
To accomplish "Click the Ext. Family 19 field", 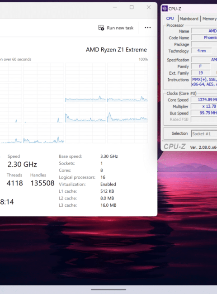I will coord(201,73).
